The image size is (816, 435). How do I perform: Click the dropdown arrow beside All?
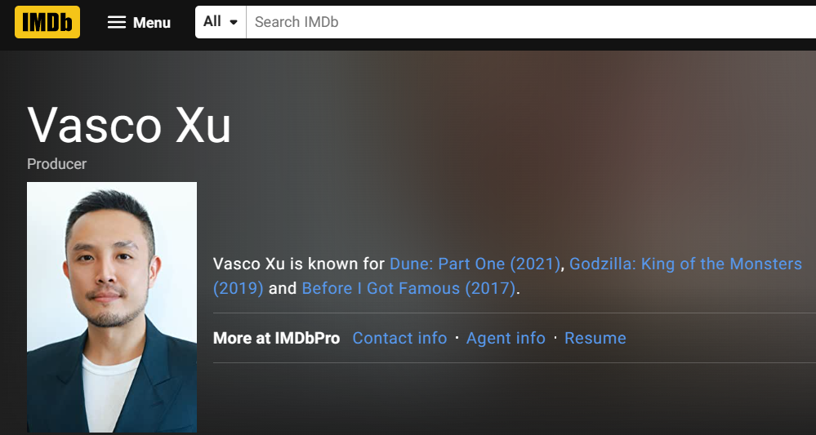pos(234,22)
